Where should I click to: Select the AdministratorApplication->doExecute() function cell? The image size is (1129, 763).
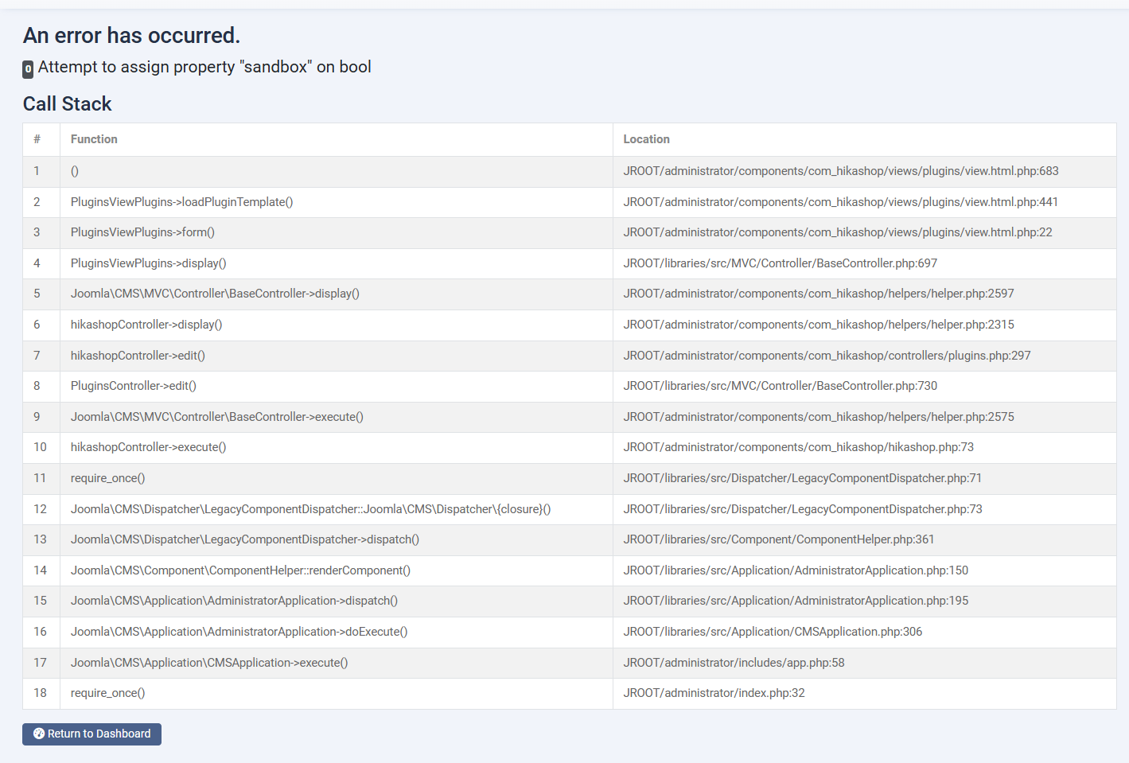pyautogui.click(x=239, y=632)
